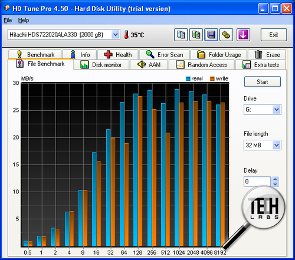
Task: Click the orange write legend square
Action: pos(212,79)
